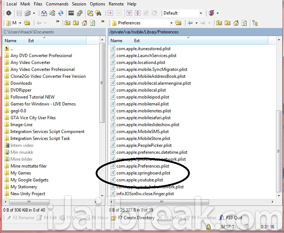This screenshot has height=233, width=284.
Task: Open the Default transfer settings combo box
Action: click(183, 13)
